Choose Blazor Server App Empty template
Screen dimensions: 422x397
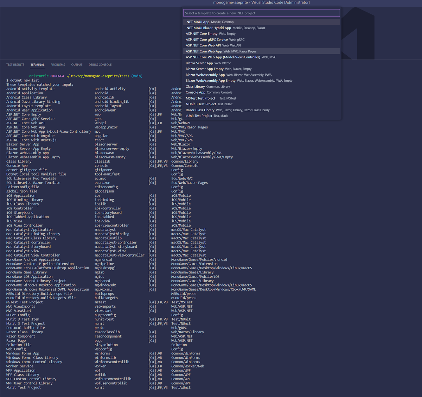[x=262, y=69]
